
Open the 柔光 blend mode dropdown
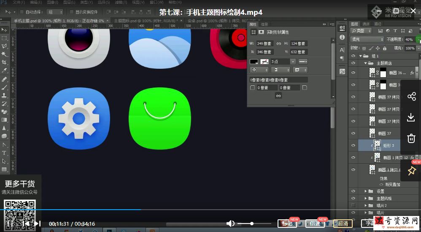(x=367, y=40)
